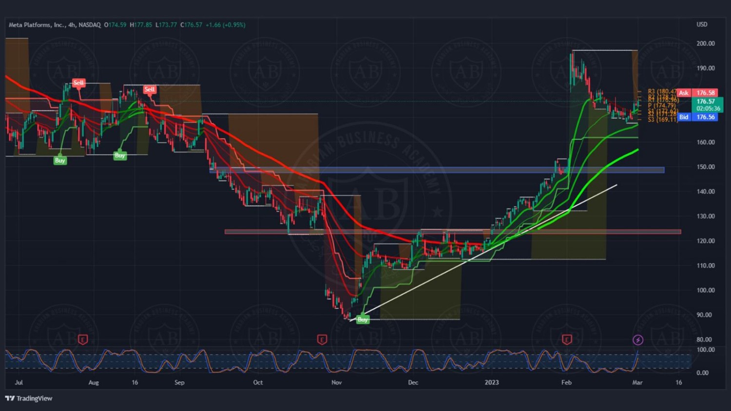Click the P (174.79) pivot label
This screenshot has height=411, width=731.
pos(662,105)
